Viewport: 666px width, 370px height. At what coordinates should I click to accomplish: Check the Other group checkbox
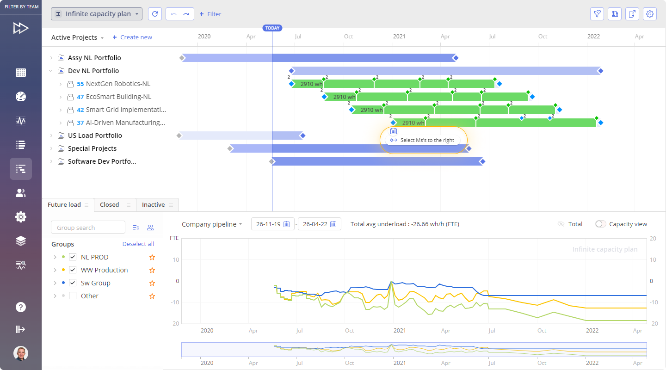click(x=72, y=296)
